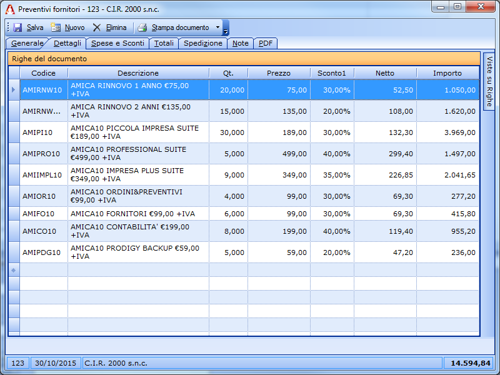Click the new row asterisk marker
Screen dimensions: 500x375
point(14,270)
